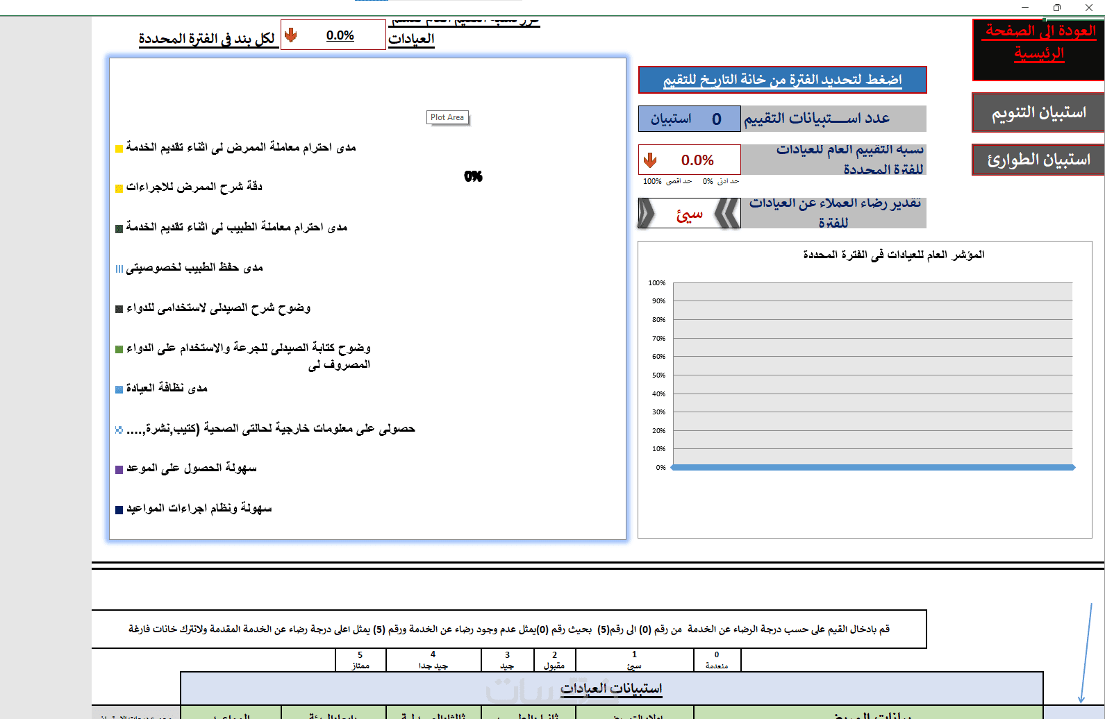Open استبيان التنويم sheet button
The width and height of the screenshot is (1105, 719).
[1038, 112]
